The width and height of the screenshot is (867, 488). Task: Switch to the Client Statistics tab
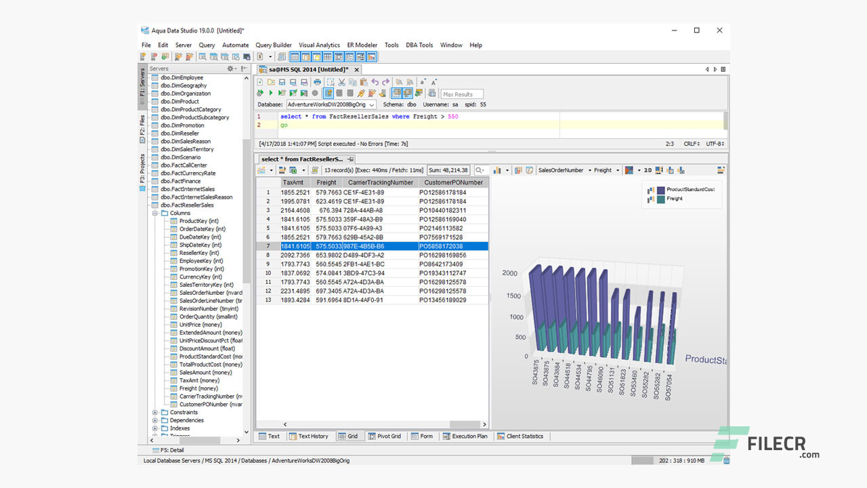520,436
